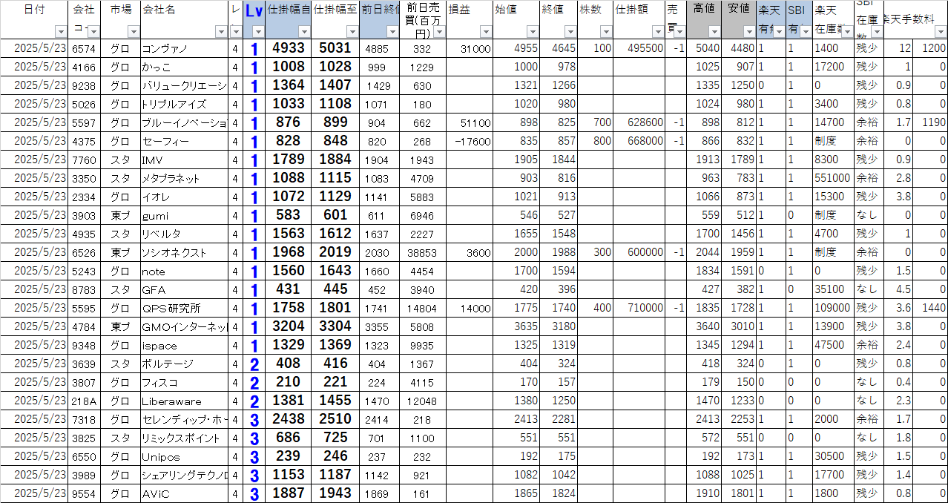Screen dimensions: 948x503
Task: Select the フィスコ company name cell
Action: click(x=184, y=382)
